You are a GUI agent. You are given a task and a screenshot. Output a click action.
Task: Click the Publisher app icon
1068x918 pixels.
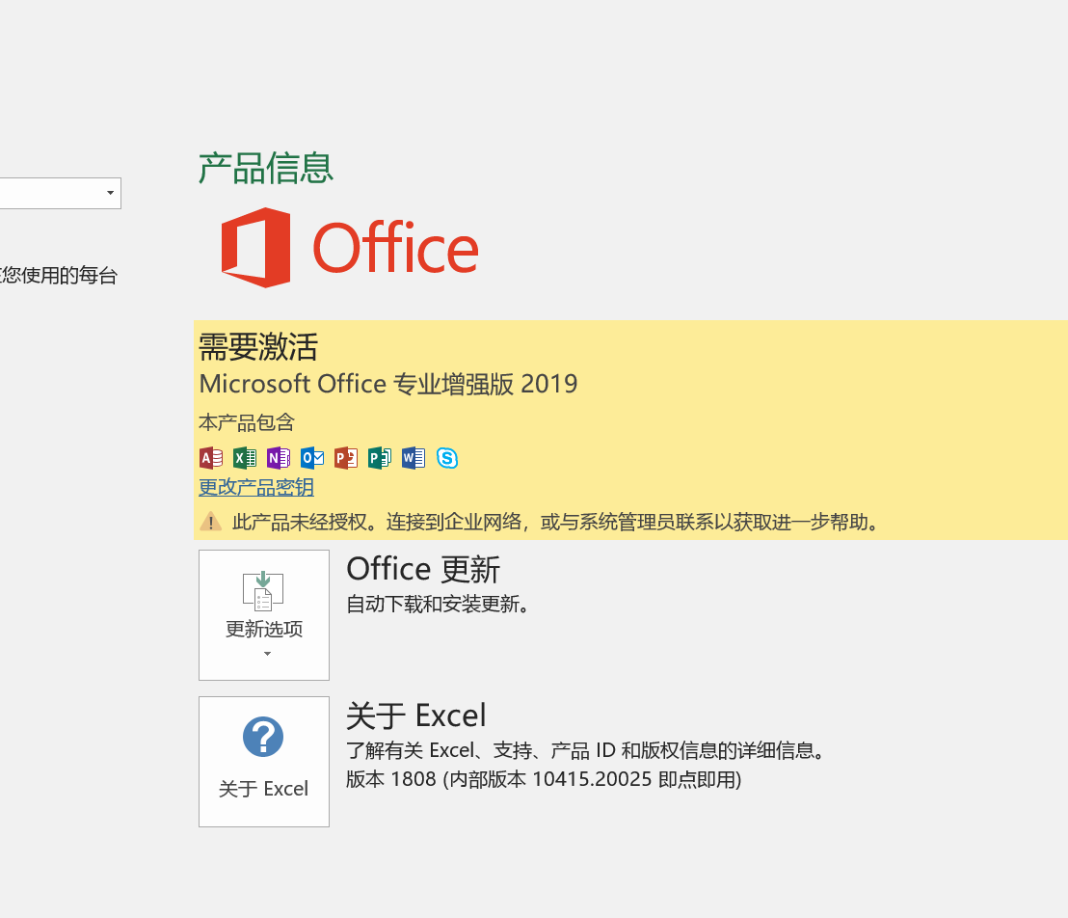[380, 458]
